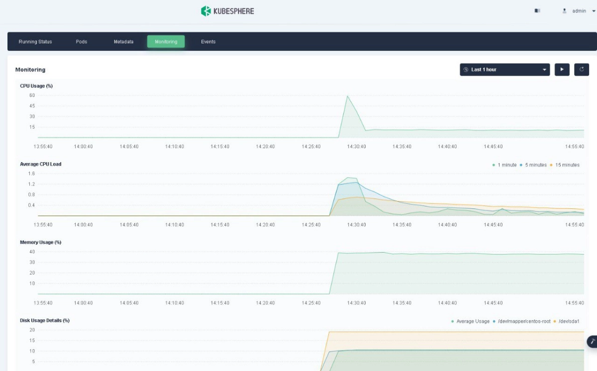Refresh monitoring data with the reload icon
597x371 pixels.
tap(582, 70)
